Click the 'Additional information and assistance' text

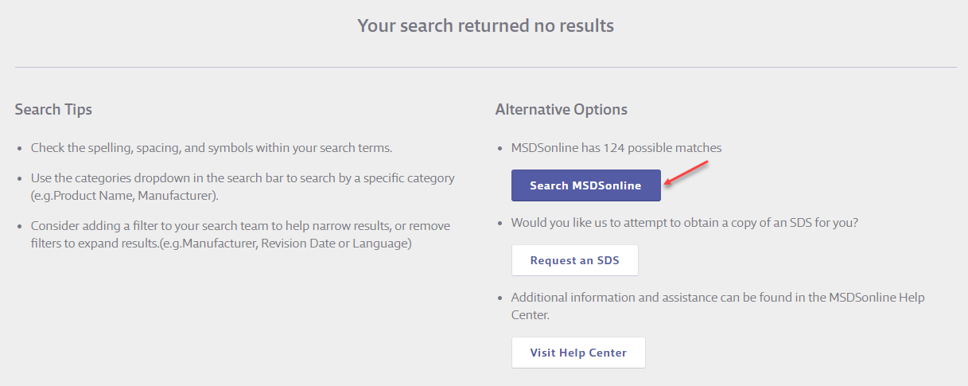pos(717,298)
